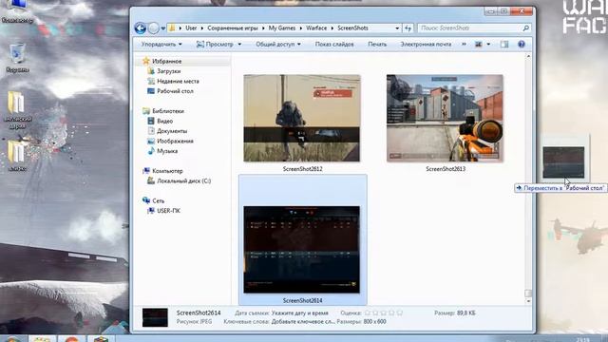Image resolution: width=608 pixels, height=342 pixels.
Task: Click 'Электронная почта' toolbar item
Action: 426,45
